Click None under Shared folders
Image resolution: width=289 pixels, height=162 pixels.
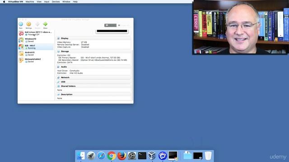(x=60, y=90)
